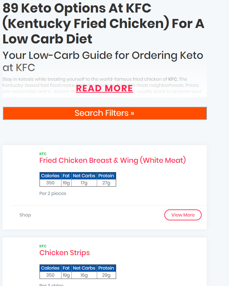Image resolution: width=229 pixels, height=286 pixels.
Task: Open the Search Filters panel
Action: (x=104, y=113)
